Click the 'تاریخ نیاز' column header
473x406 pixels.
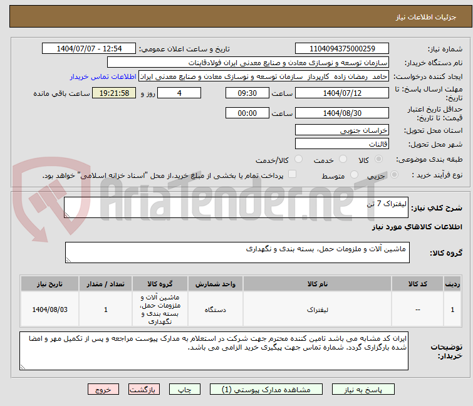coord(49,284)
